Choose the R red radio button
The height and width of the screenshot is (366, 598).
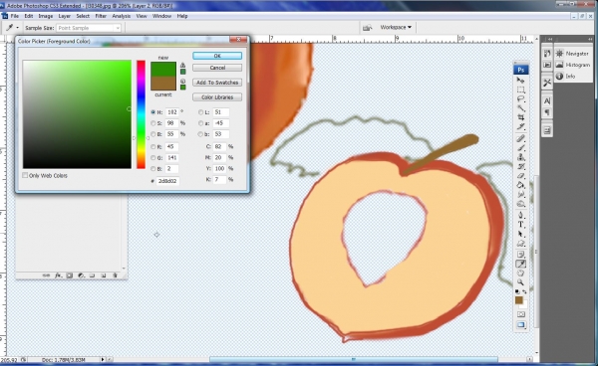(152, 147)
